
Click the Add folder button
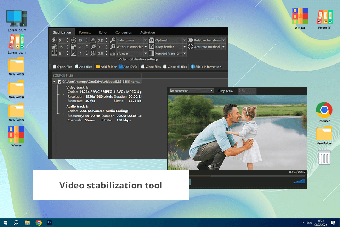[x=106, y=67]
